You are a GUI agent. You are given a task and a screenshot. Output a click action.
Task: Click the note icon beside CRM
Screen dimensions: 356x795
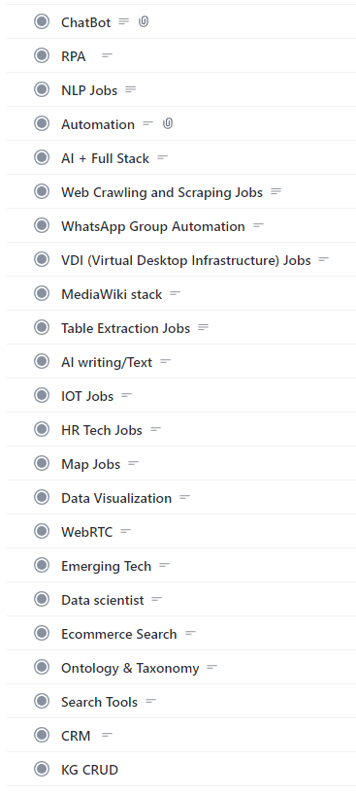(107, 735)
